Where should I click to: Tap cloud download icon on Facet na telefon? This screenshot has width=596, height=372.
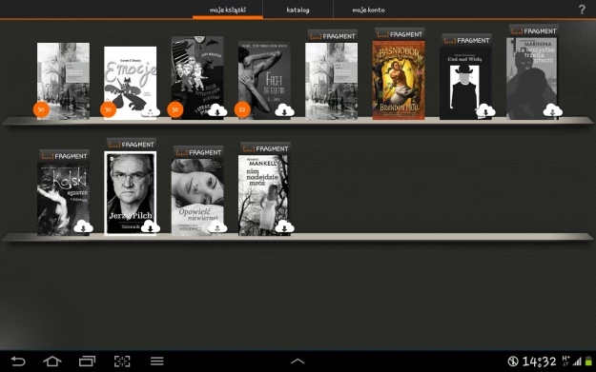pyautogui.click(x=284, y=110)
